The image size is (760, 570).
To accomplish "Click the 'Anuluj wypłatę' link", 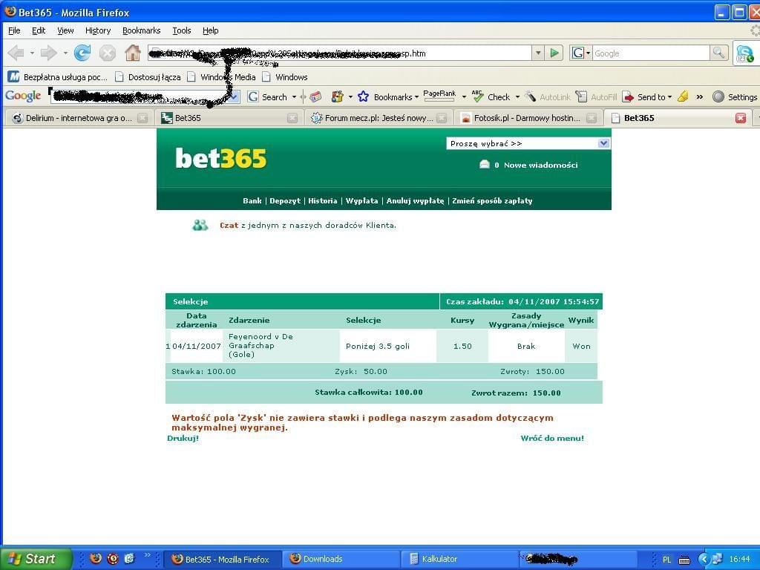I will 415,200.
